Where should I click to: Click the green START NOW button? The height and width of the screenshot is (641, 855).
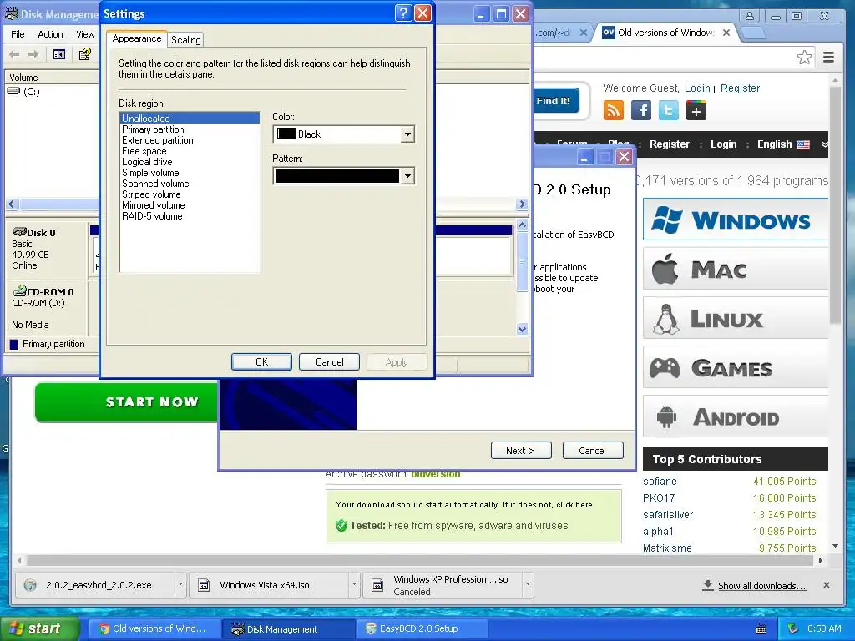(127, 401)
